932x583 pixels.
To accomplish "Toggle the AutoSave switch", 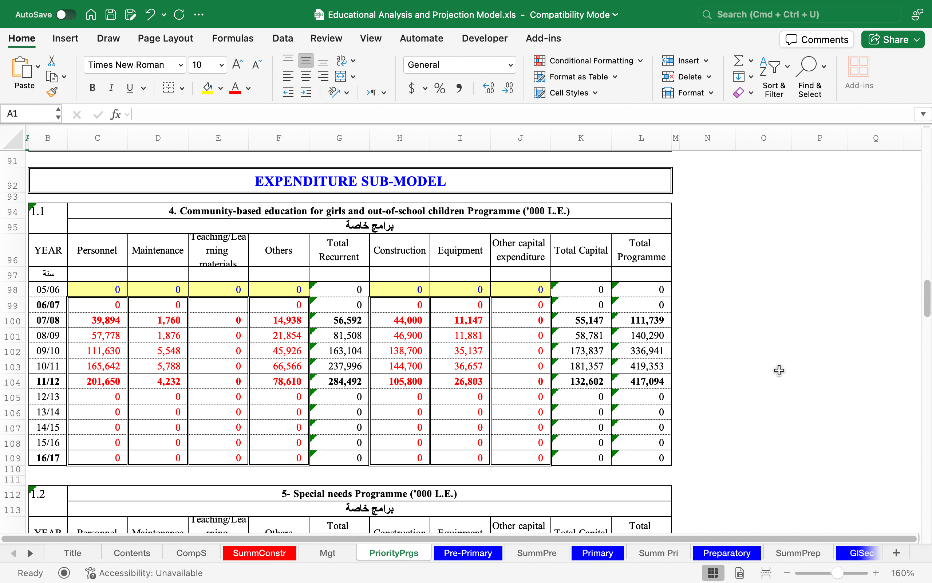I will 66,15.
